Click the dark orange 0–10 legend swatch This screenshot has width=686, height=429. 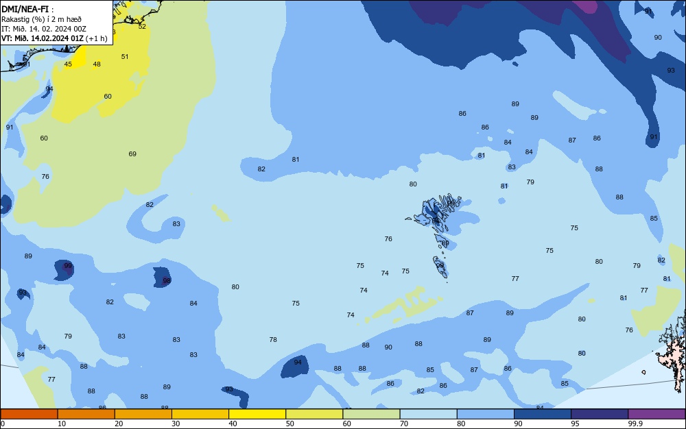29,414
